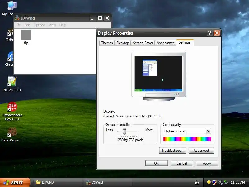Switch to DXWnd app taskbar button
Viewport: 249px width, 187px height.
pos(108,182)
